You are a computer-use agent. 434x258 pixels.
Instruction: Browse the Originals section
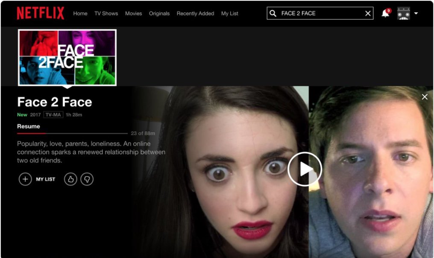pyautogui.click(x=159, y=13)
